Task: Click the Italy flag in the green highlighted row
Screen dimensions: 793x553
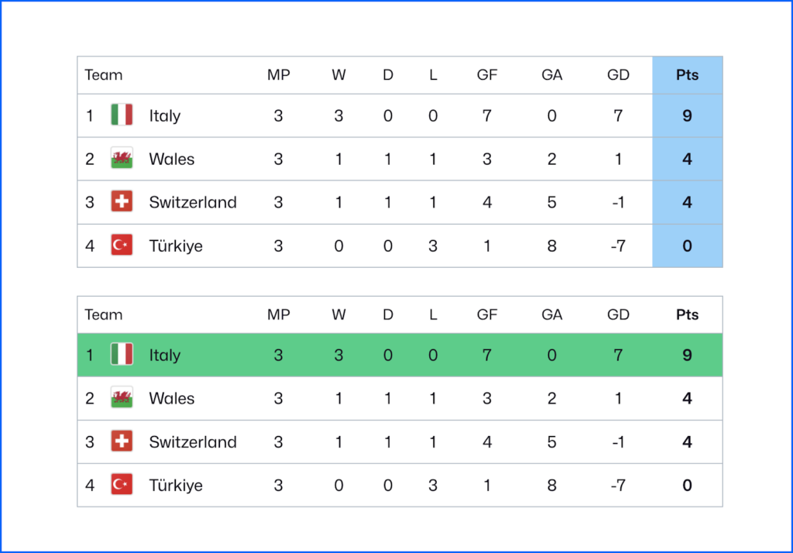Action: coord(122,355)
